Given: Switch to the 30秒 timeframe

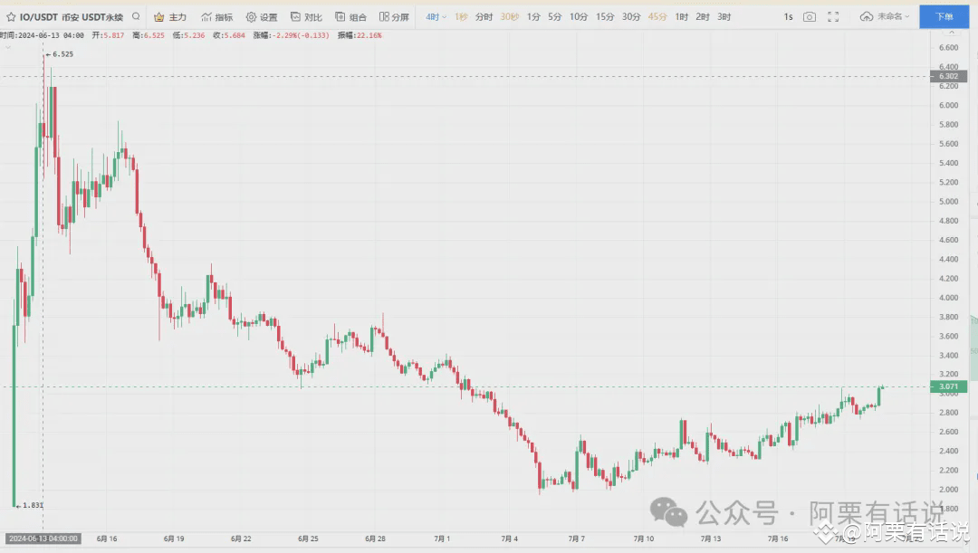Looking at the screenshot, I should (x=510, y=17).
